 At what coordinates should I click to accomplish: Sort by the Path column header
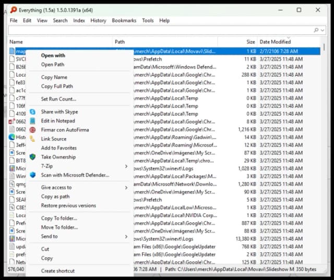click(x=165, y=42)
